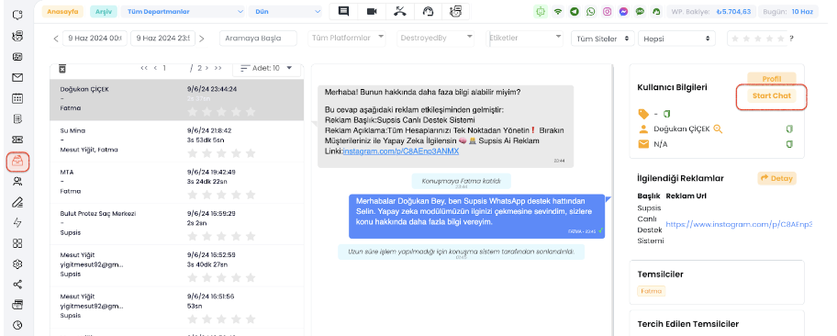Open the lightning bolt sidebar icon
Image resolution: width=837 pixels, height=336 pixels.
point(17,223)
